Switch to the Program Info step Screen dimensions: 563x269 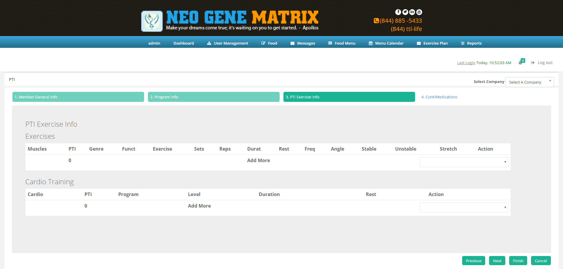point(214,97)
